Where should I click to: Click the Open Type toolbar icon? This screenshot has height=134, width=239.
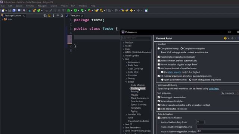[x=97, y=10]
